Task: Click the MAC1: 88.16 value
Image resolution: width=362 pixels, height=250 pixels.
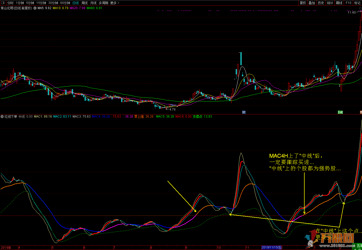Action: [43, 117]
